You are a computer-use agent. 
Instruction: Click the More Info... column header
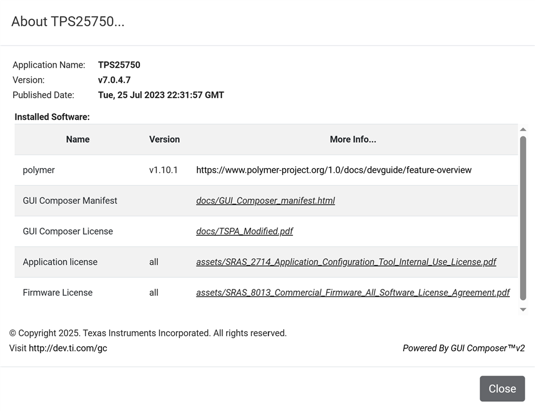tap(353, 139)
